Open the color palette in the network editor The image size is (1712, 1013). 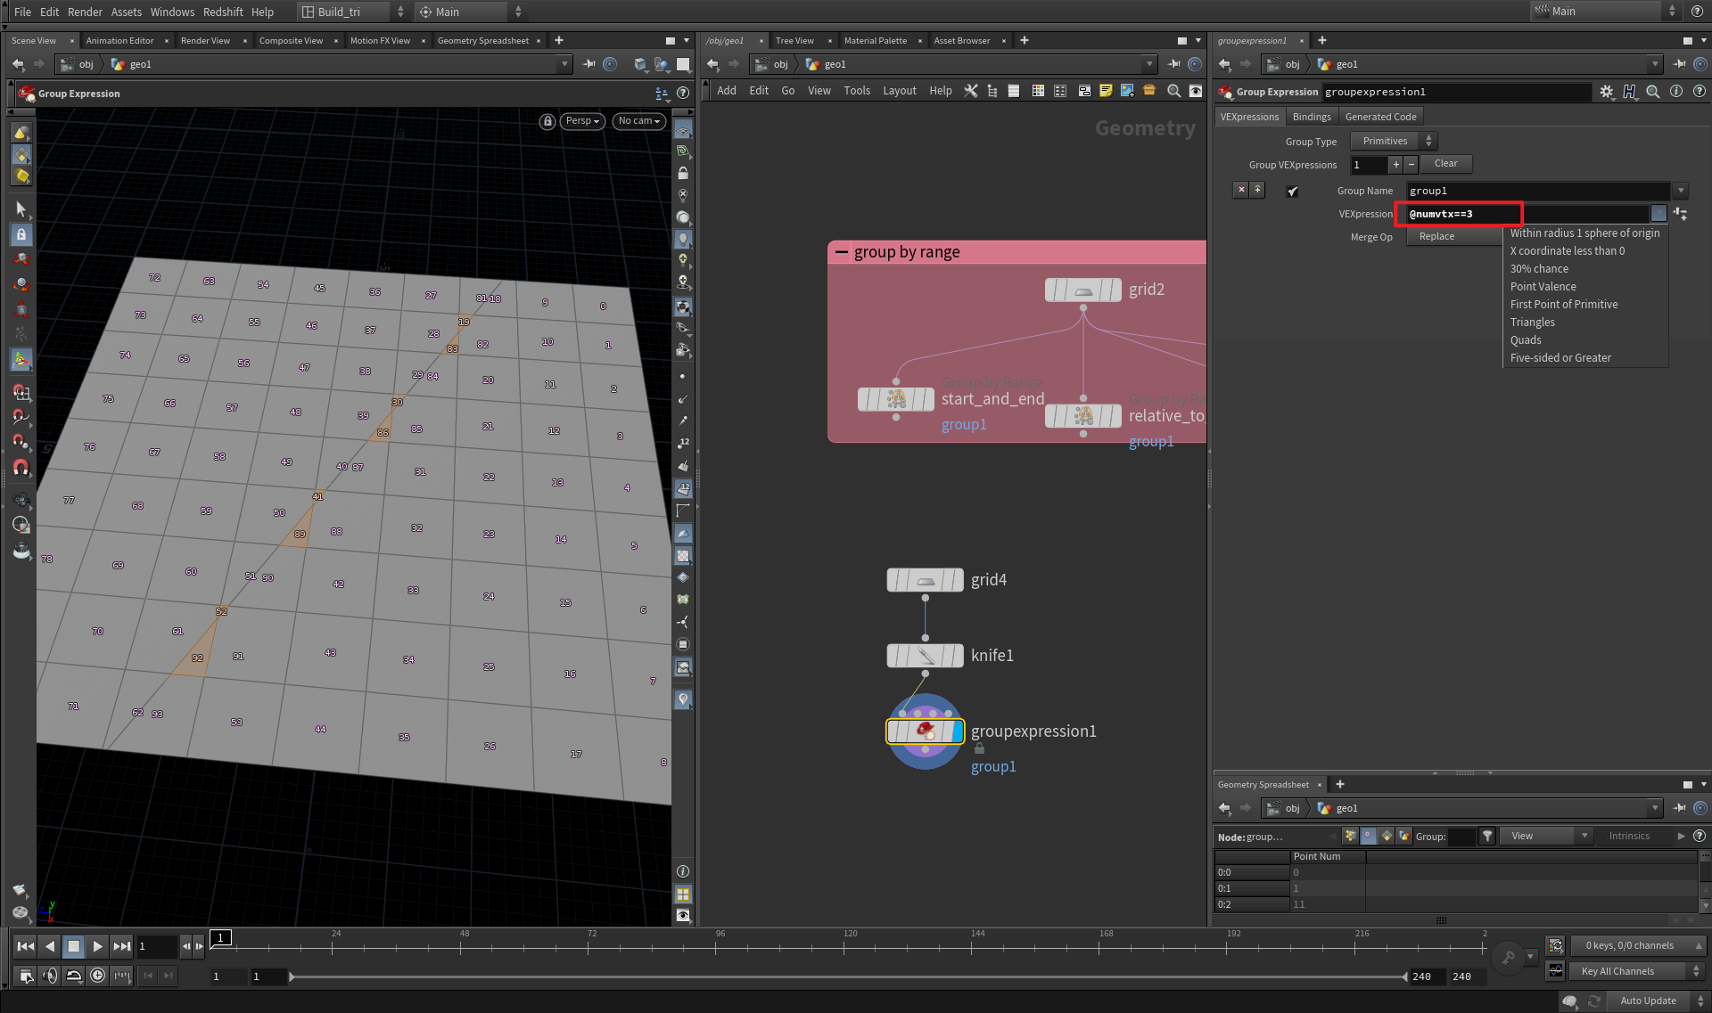point(1037,90)
